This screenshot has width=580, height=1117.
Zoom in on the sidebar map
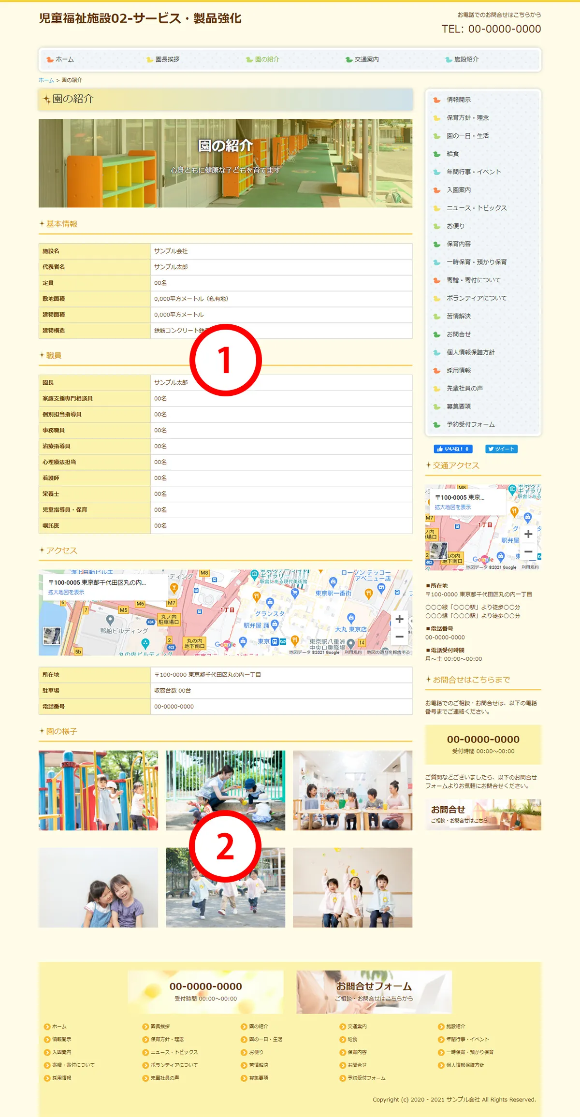click(x=528, y=534)
